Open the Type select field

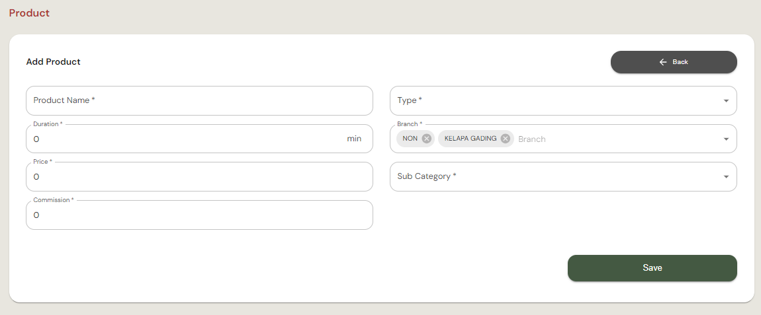(x=556, y=100)
